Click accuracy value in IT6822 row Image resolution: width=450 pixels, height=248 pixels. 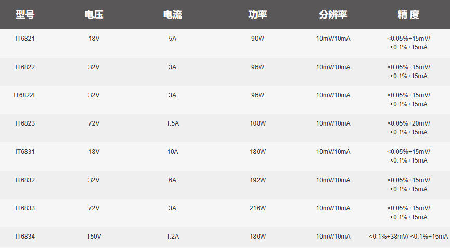408,71
